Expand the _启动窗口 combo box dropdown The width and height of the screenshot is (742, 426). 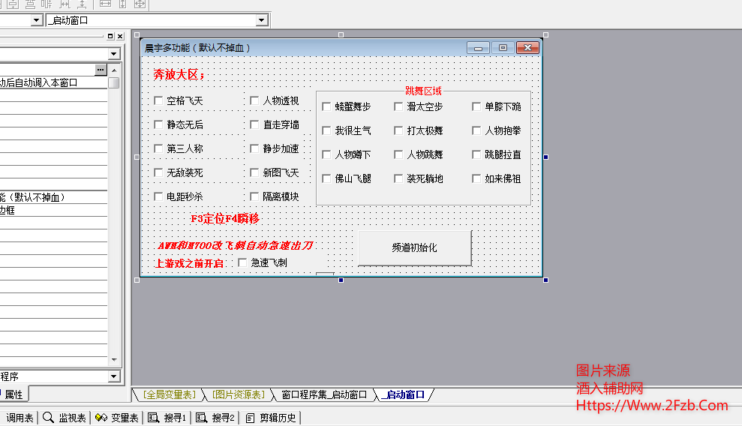(261, 20)
